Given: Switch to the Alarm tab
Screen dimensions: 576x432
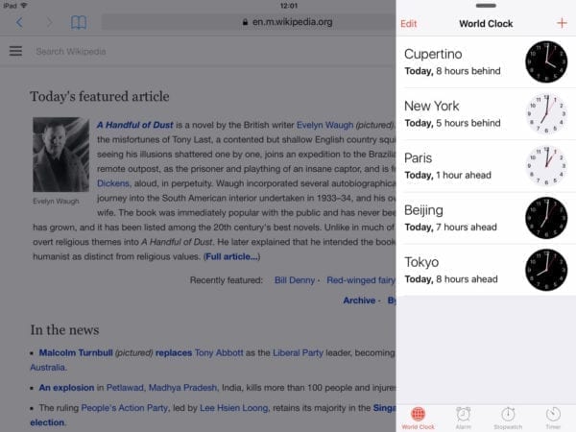Looking at the screenshot, I should coord(463,417).
